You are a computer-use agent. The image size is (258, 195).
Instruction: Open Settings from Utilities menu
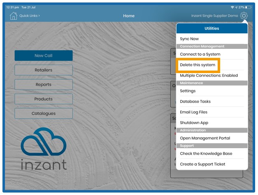[212, 91]
